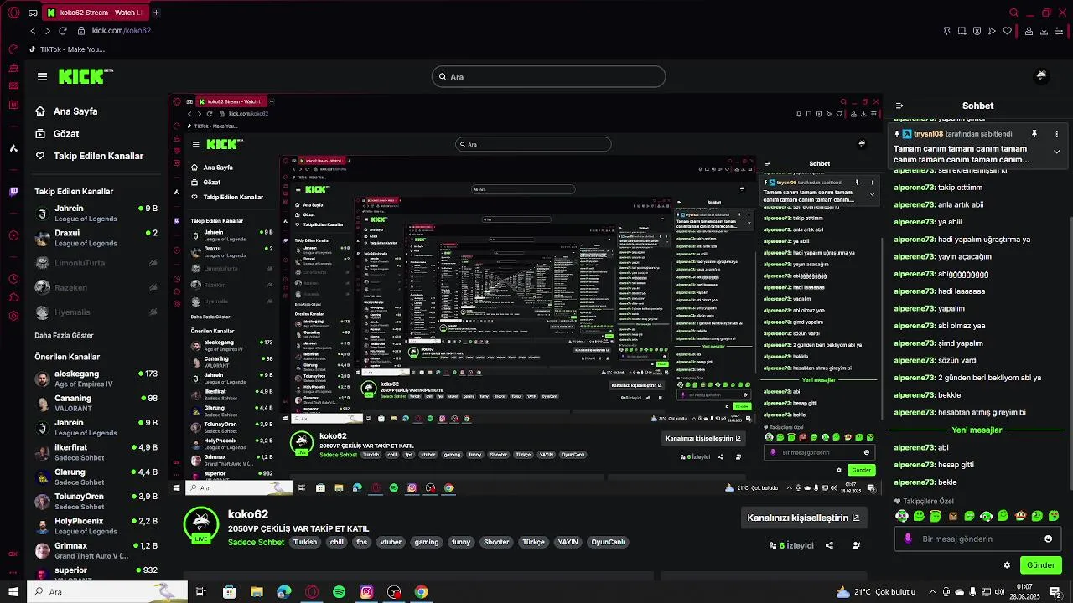Open the taskbar clock 01:07
Image resolution: width=1073 pixels, height=603 pixels.
[1024, 592]
